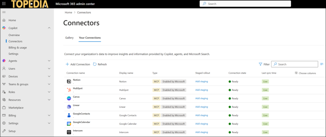326x137 pixels.
Task: Expand the Agents section chevron
Action: (x=49, y=61)
